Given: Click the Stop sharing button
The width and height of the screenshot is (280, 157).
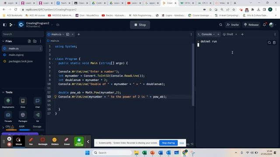Looking at the screenshot, I should coord(168,143).
